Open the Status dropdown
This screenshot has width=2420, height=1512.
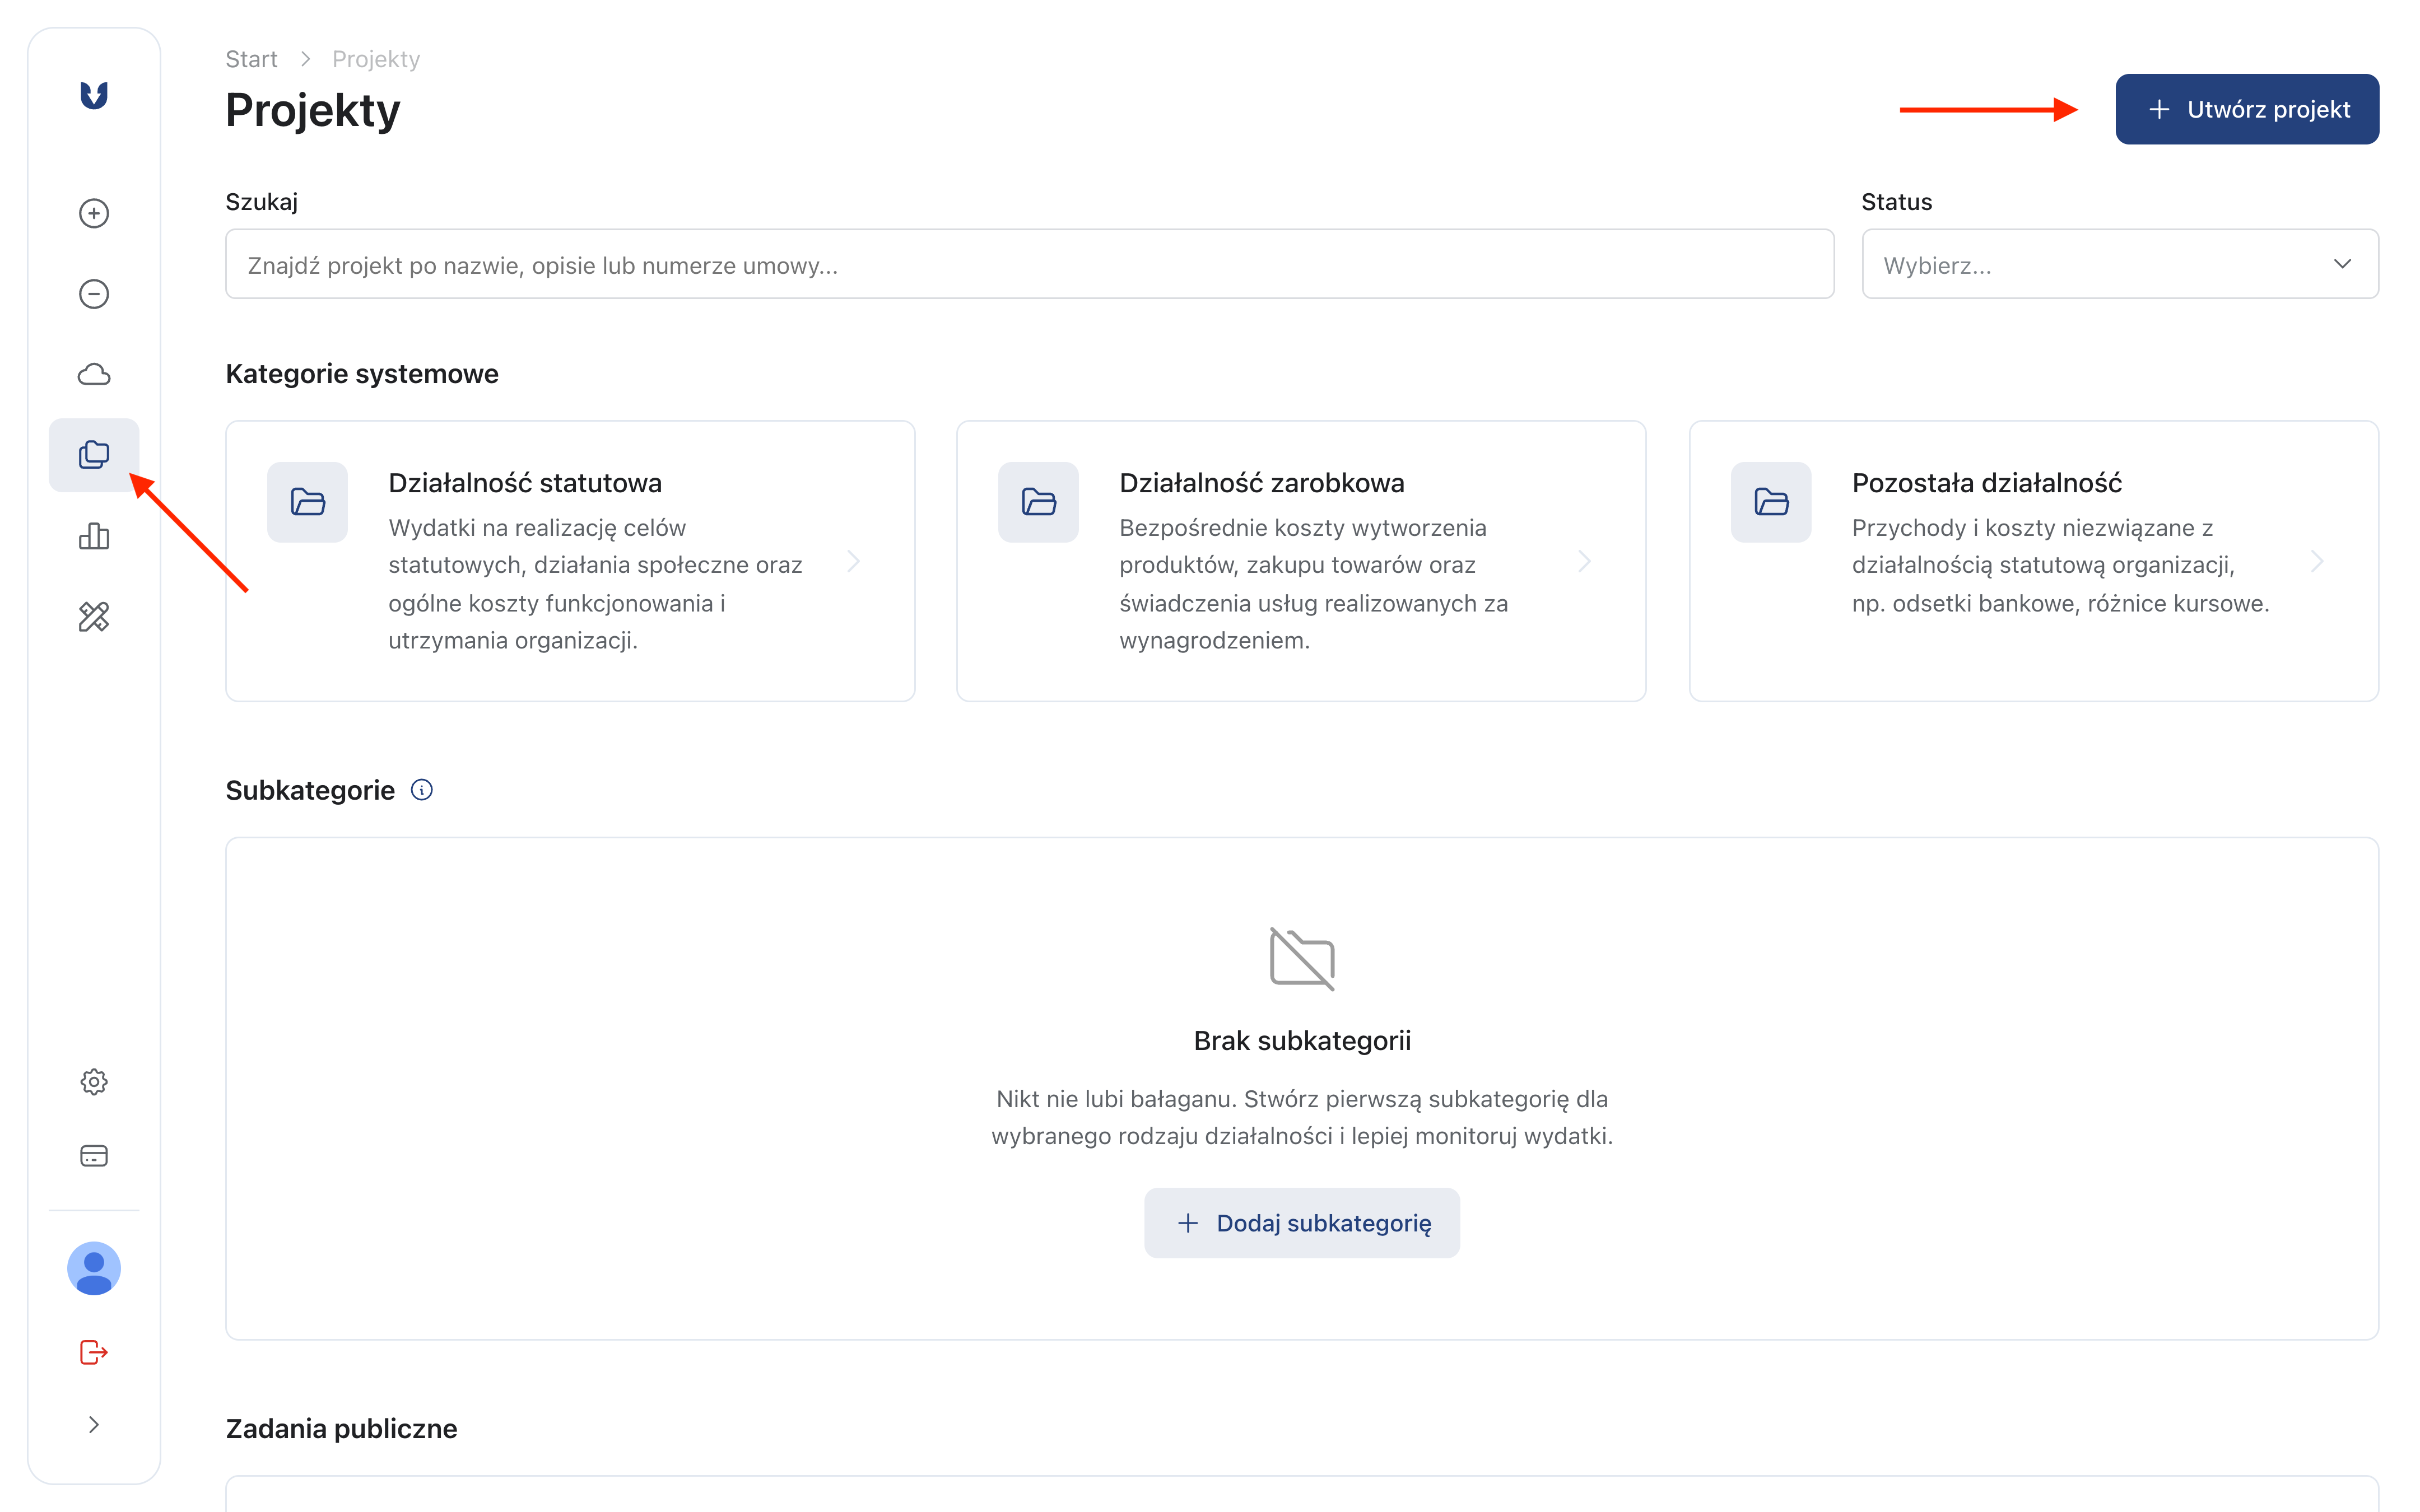2119,264
